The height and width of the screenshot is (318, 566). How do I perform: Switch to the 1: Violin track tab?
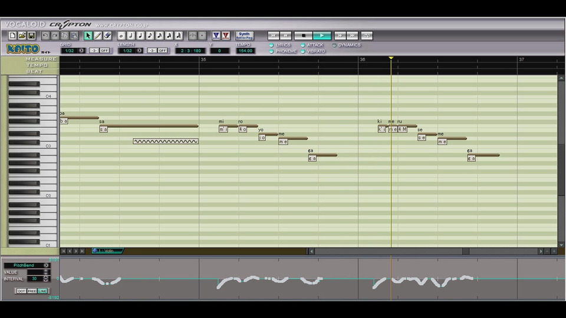[107, 251]
